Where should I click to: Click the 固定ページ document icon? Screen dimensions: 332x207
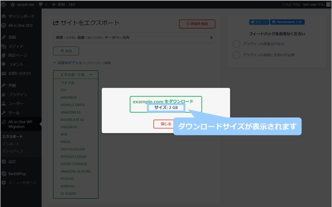pos(3,55)
